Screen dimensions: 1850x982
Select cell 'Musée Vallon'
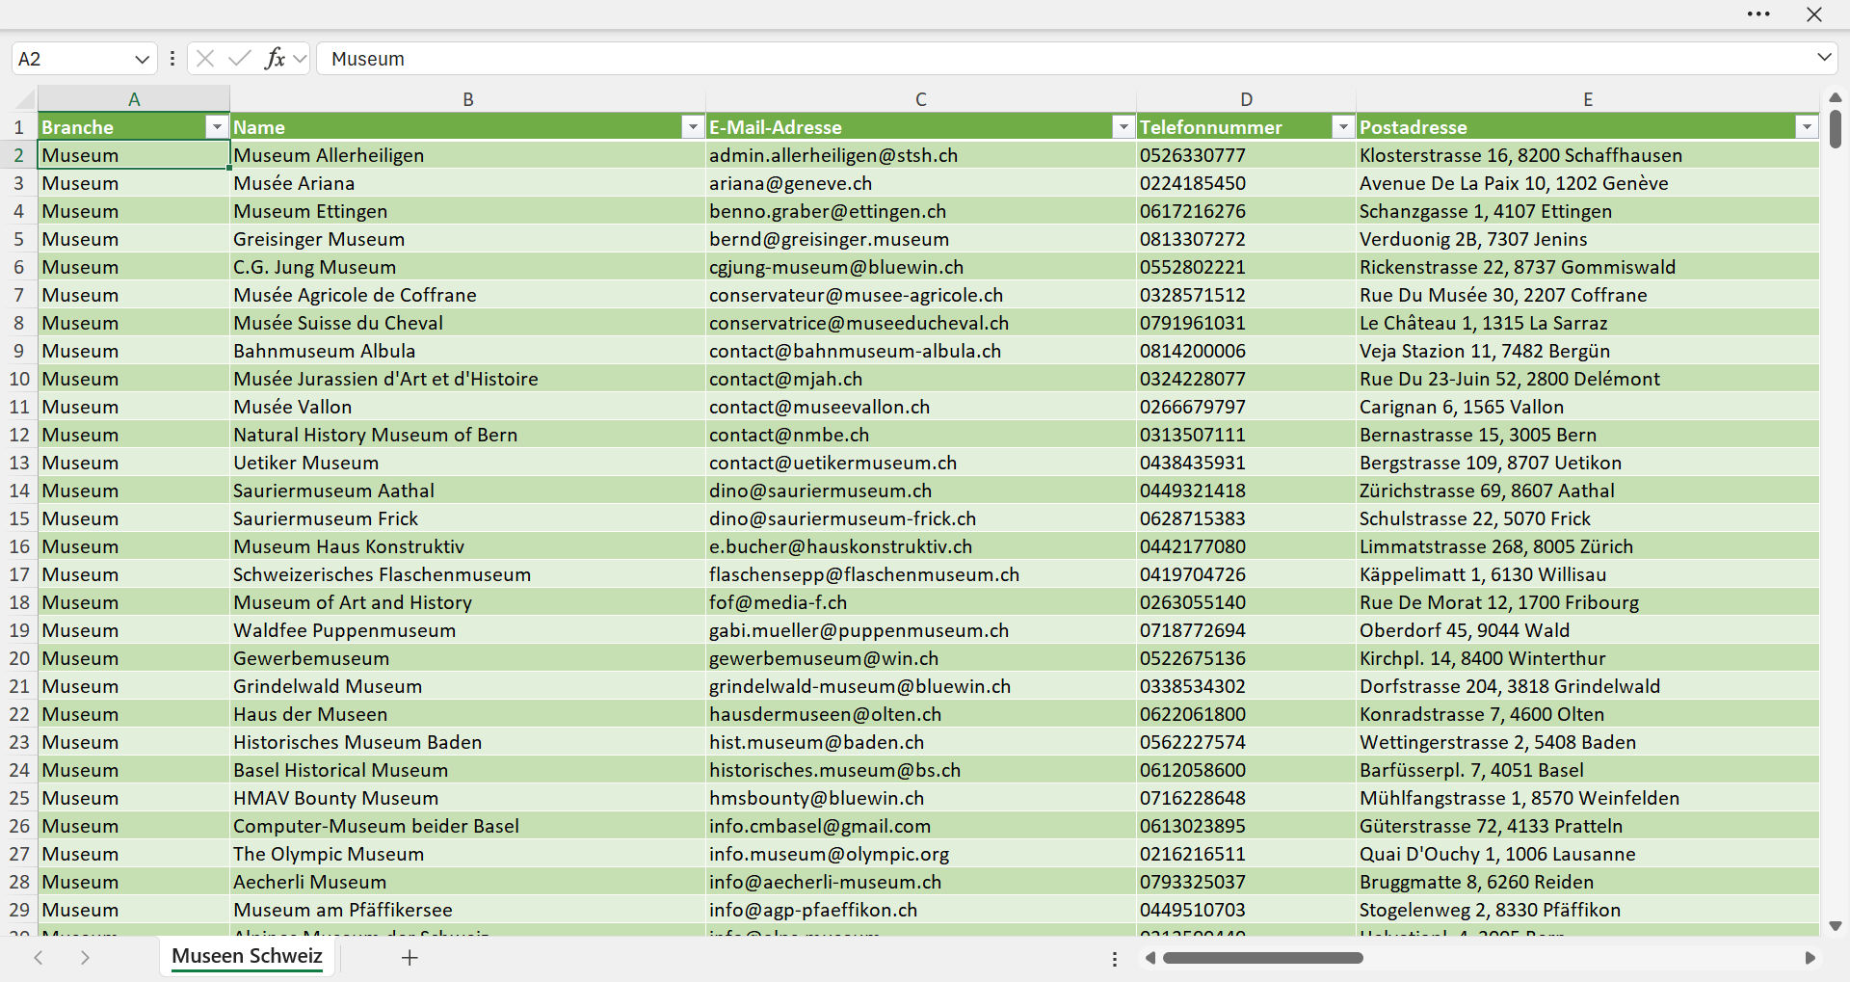(x=468, y=407)
